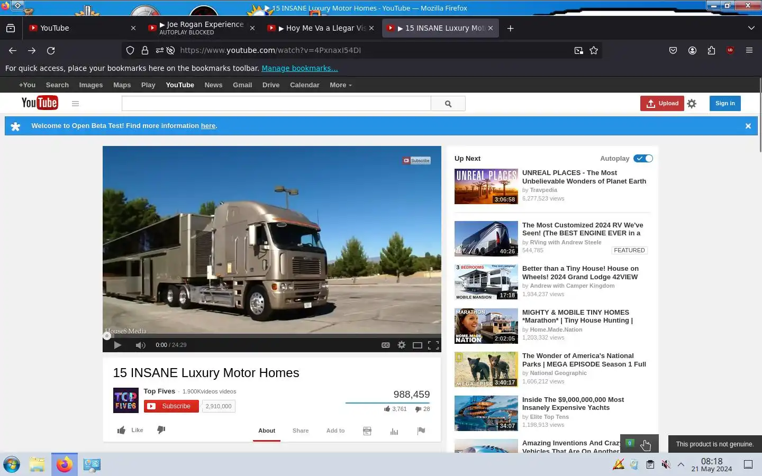The height and width of the screenshot is (476, 762).
Task: Toggle closed captions on the player
Action: [386, 345]
